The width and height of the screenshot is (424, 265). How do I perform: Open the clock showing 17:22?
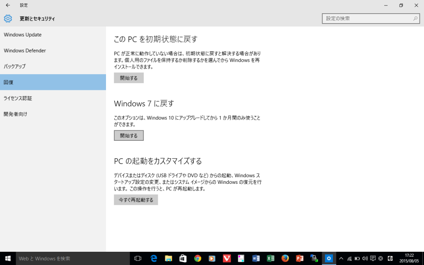tap(410, 258)
